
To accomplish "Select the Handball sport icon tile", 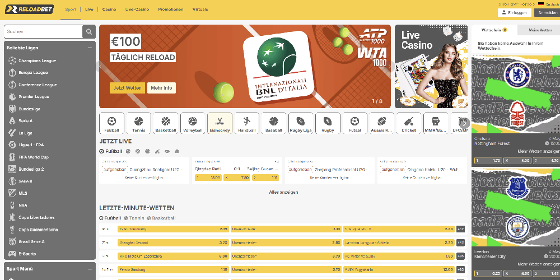I will (247, 124).
